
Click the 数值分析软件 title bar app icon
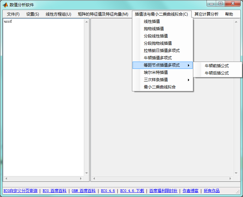[x=5, y=5]
